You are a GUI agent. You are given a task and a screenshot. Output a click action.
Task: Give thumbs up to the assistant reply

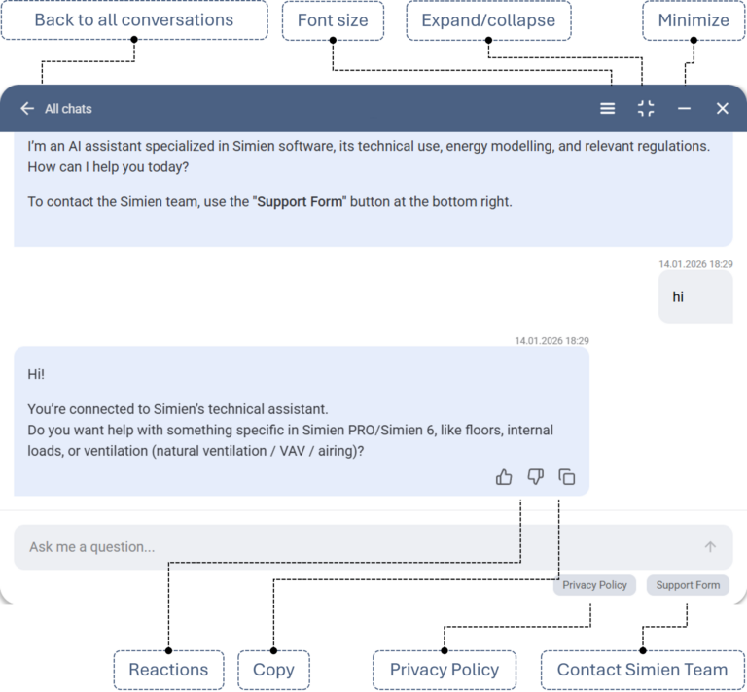tap(504, 477)
